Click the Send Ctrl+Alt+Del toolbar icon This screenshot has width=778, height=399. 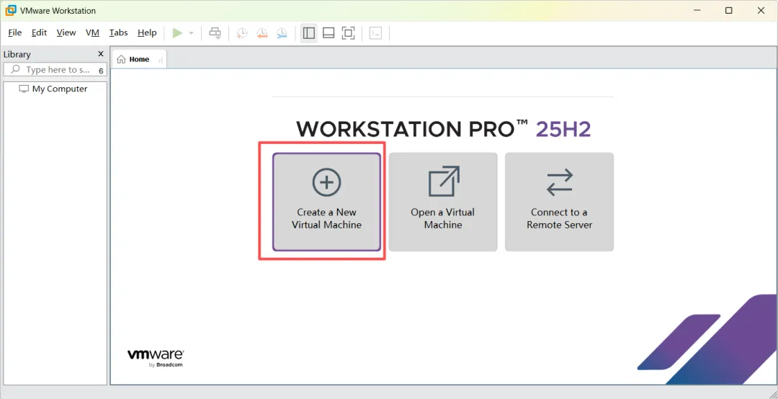coord(215,33)
